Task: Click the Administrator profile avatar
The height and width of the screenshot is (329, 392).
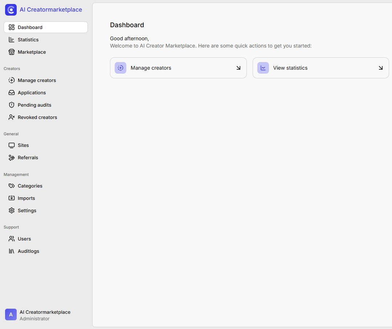Action: coord(11,314)
